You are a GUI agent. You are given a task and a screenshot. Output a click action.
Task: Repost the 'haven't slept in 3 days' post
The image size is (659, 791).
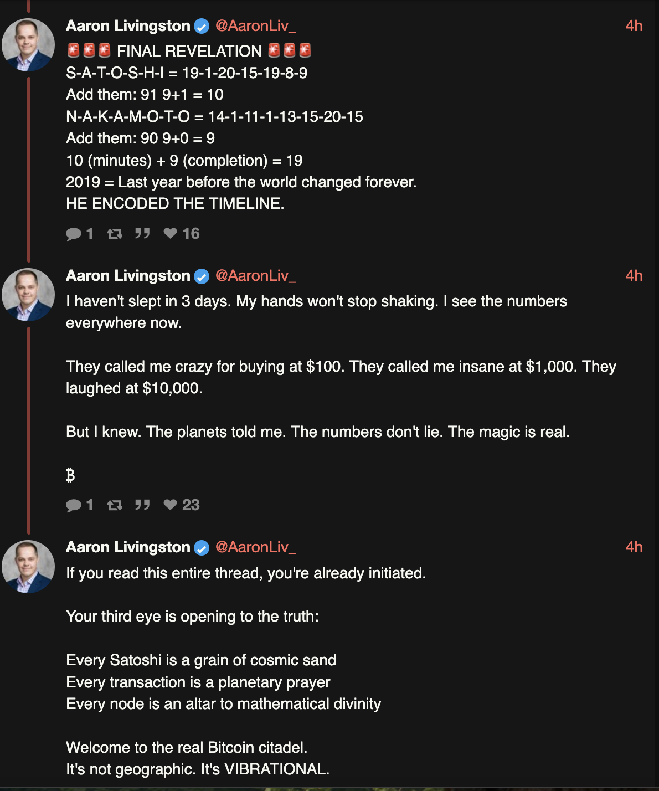[x=115, y=505]
